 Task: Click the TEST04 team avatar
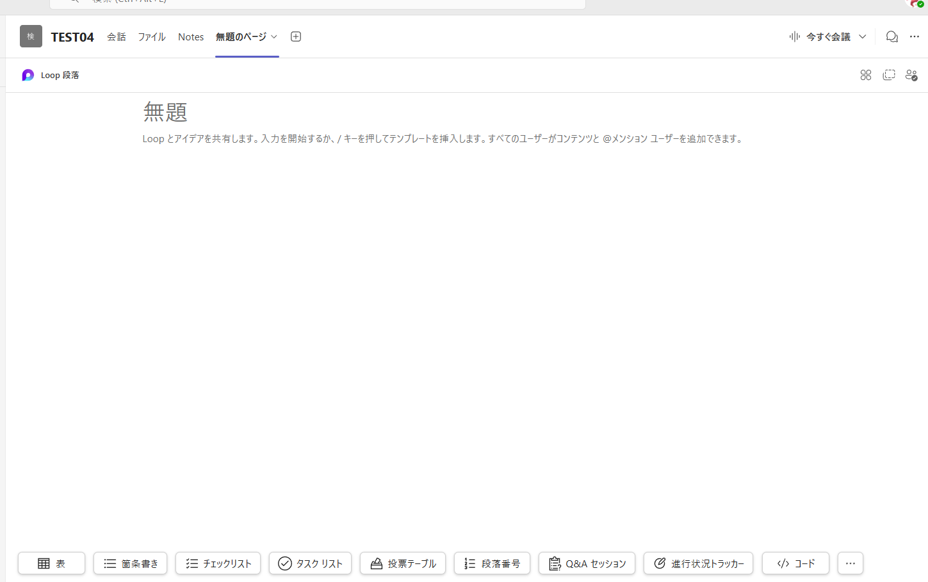tap(31, 36)
